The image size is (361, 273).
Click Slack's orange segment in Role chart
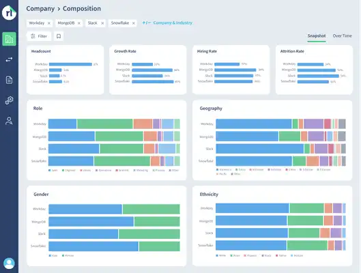pyautogui.click(x=149, y=149)
